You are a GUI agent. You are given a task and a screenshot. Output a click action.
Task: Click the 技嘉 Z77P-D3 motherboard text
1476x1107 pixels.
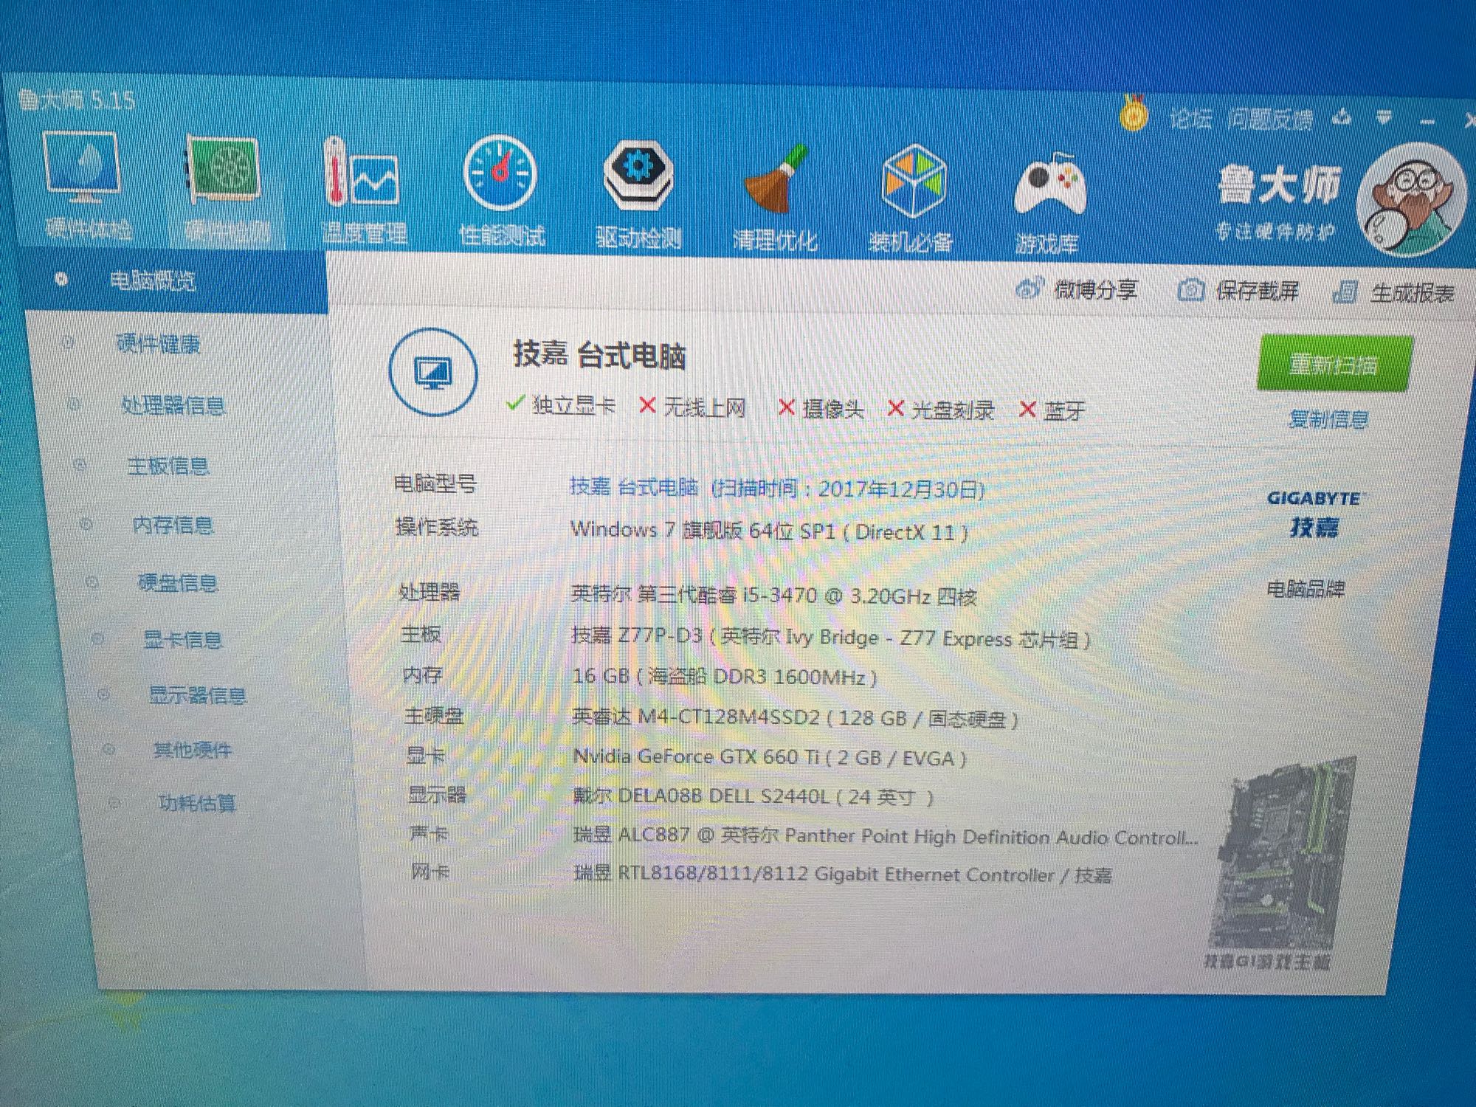click(831, 638)
